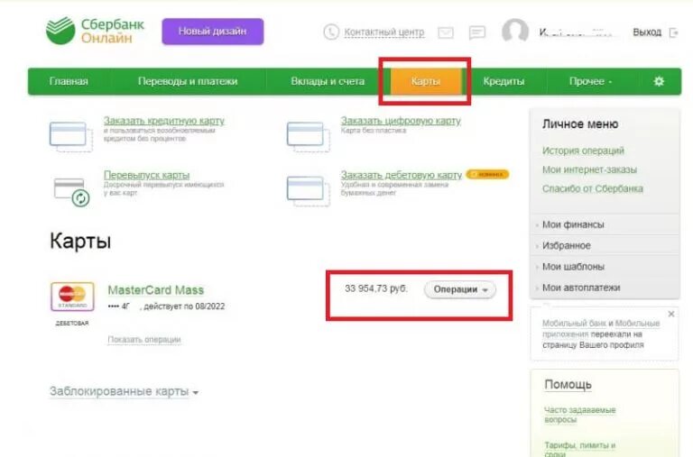Click Показать операции link

click(144, 340)
